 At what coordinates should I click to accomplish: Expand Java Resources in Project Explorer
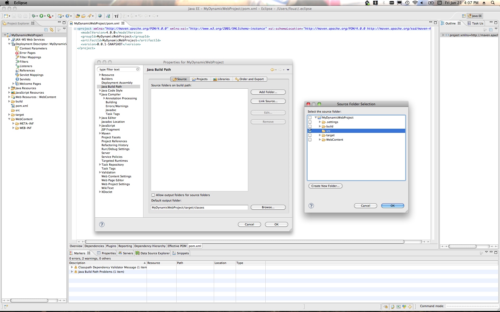point(9,88)
